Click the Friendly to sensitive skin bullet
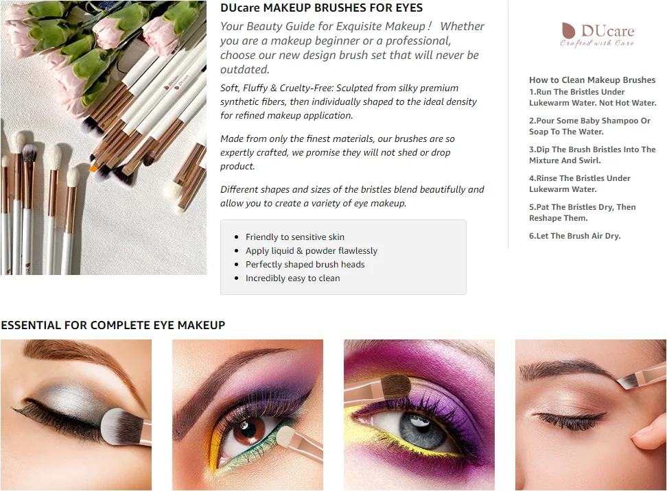Image resolution: width=667 pixels, height=491 pixels. 295,237
